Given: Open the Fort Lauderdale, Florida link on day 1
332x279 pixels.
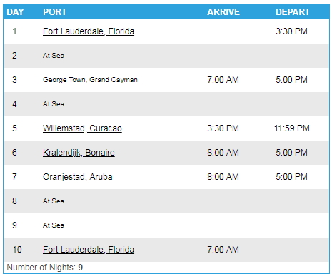Looking at the screenshot, I should [x=89, y=31].
